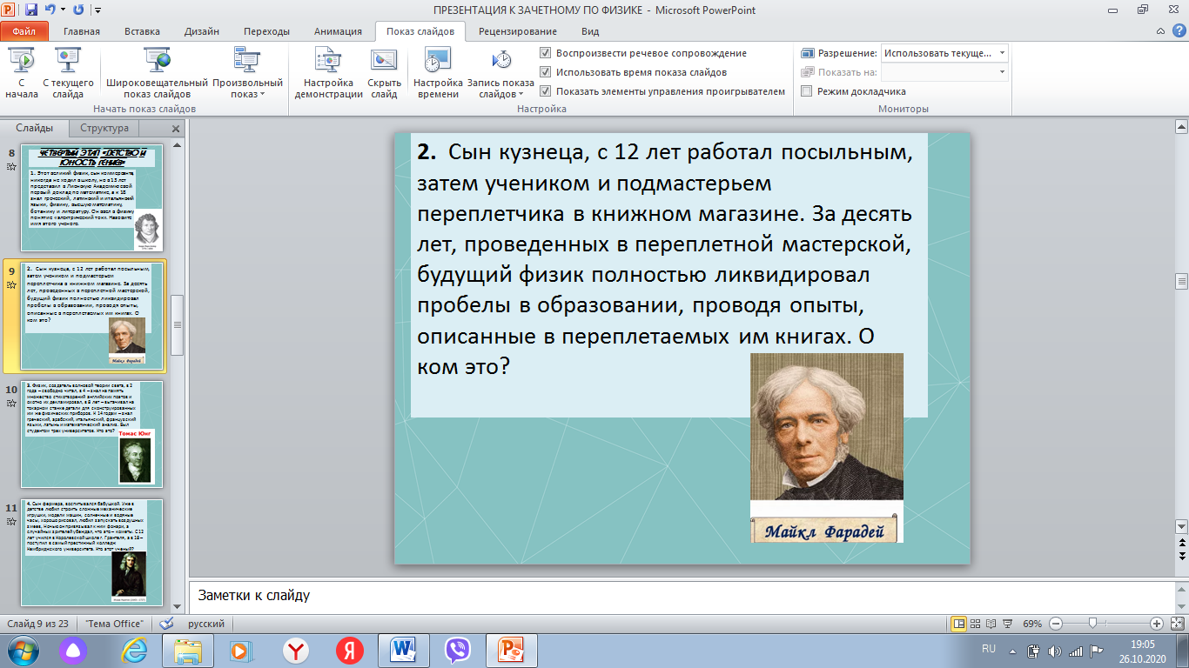Open the undo history dropdown arrow
The height and width of the screenshot is (668, 1189).
(x=62, y=10)
